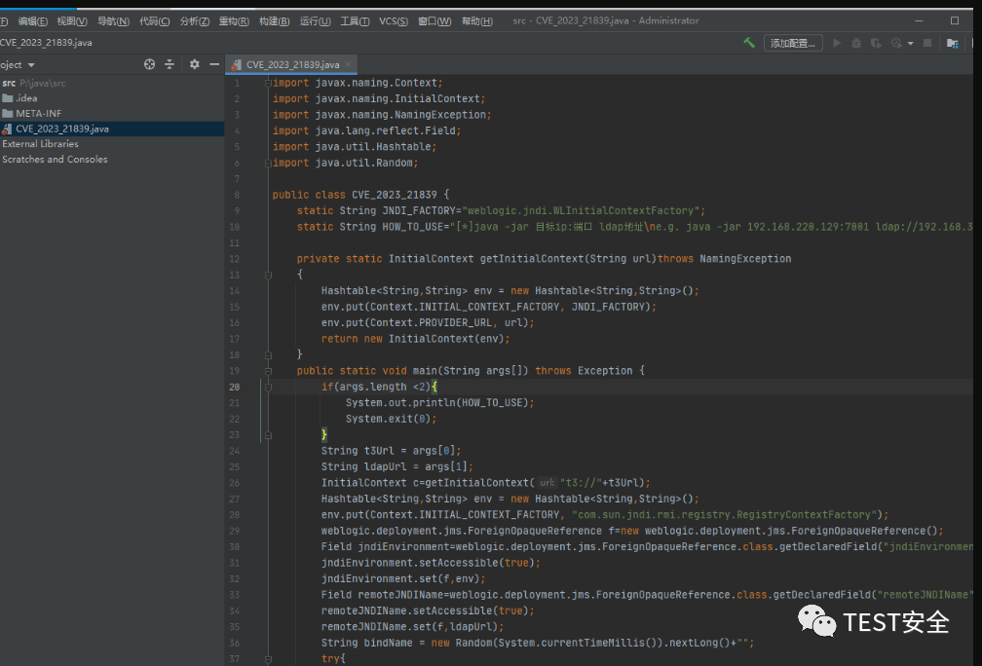Viewport: 982px width, 666px height.
Task: Click 'remoteJNDIName.setAccessible(true);' line
Action: (428, 610)
